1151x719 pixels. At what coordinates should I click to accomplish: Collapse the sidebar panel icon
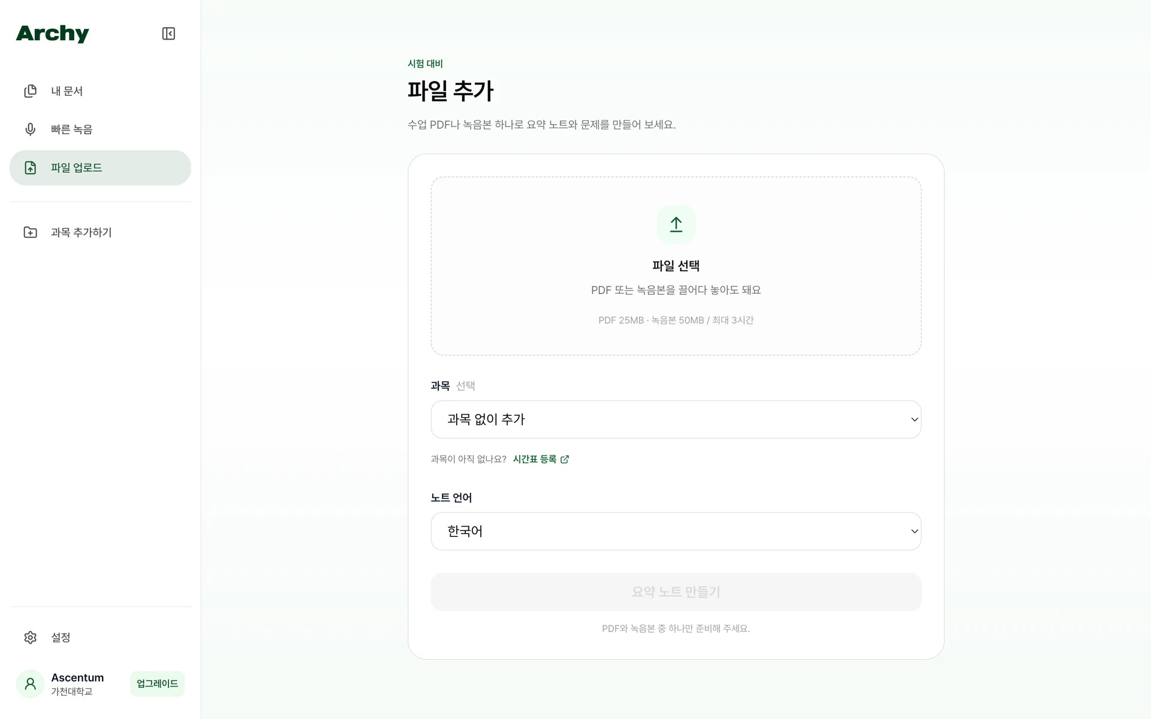(168, 34)
